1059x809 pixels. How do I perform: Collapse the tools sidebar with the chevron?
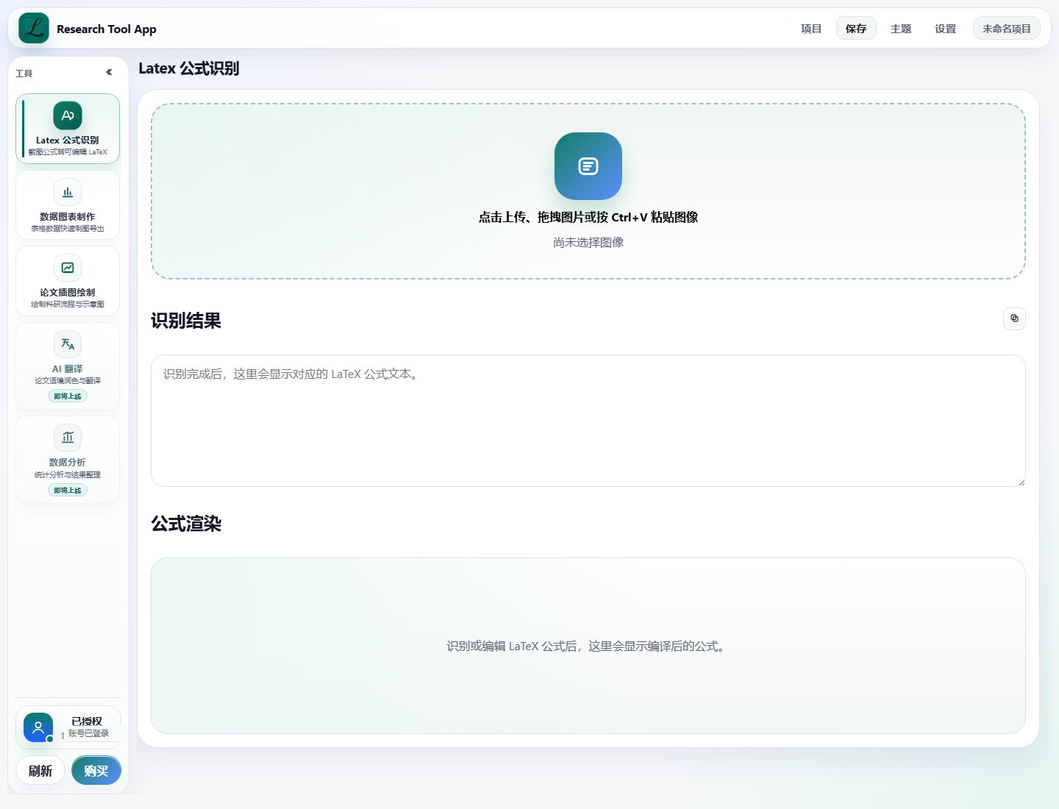point(109,72)
